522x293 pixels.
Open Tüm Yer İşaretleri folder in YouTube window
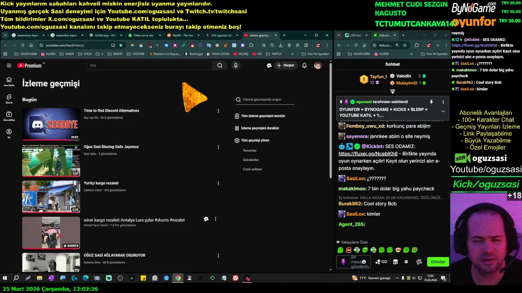tap(316, 54)
